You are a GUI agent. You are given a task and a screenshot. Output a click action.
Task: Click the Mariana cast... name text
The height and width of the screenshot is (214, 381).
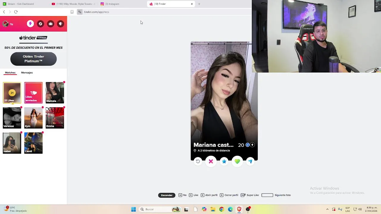pyautogui.click(x=213, y=145)
